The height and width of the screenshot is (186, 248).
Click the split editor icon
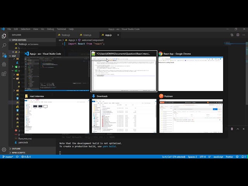click(238, 35)
